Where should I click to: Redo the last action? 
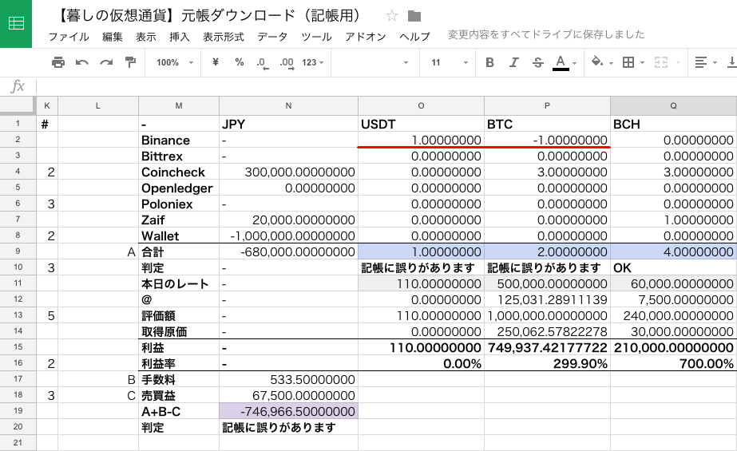(106, 62)
